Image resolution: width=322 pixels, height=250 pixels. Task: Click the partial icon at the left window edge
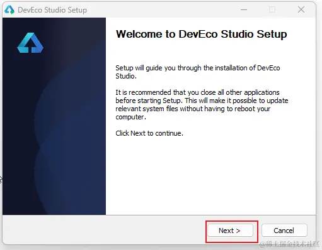click(x=1, y=180)
